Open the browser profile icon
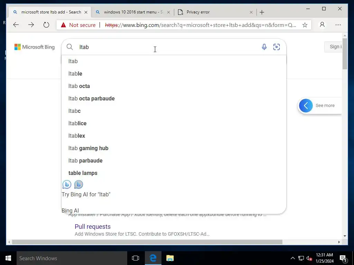Viewport: 354px width, 265px height. pyautogui.click(x=322, y=25)
